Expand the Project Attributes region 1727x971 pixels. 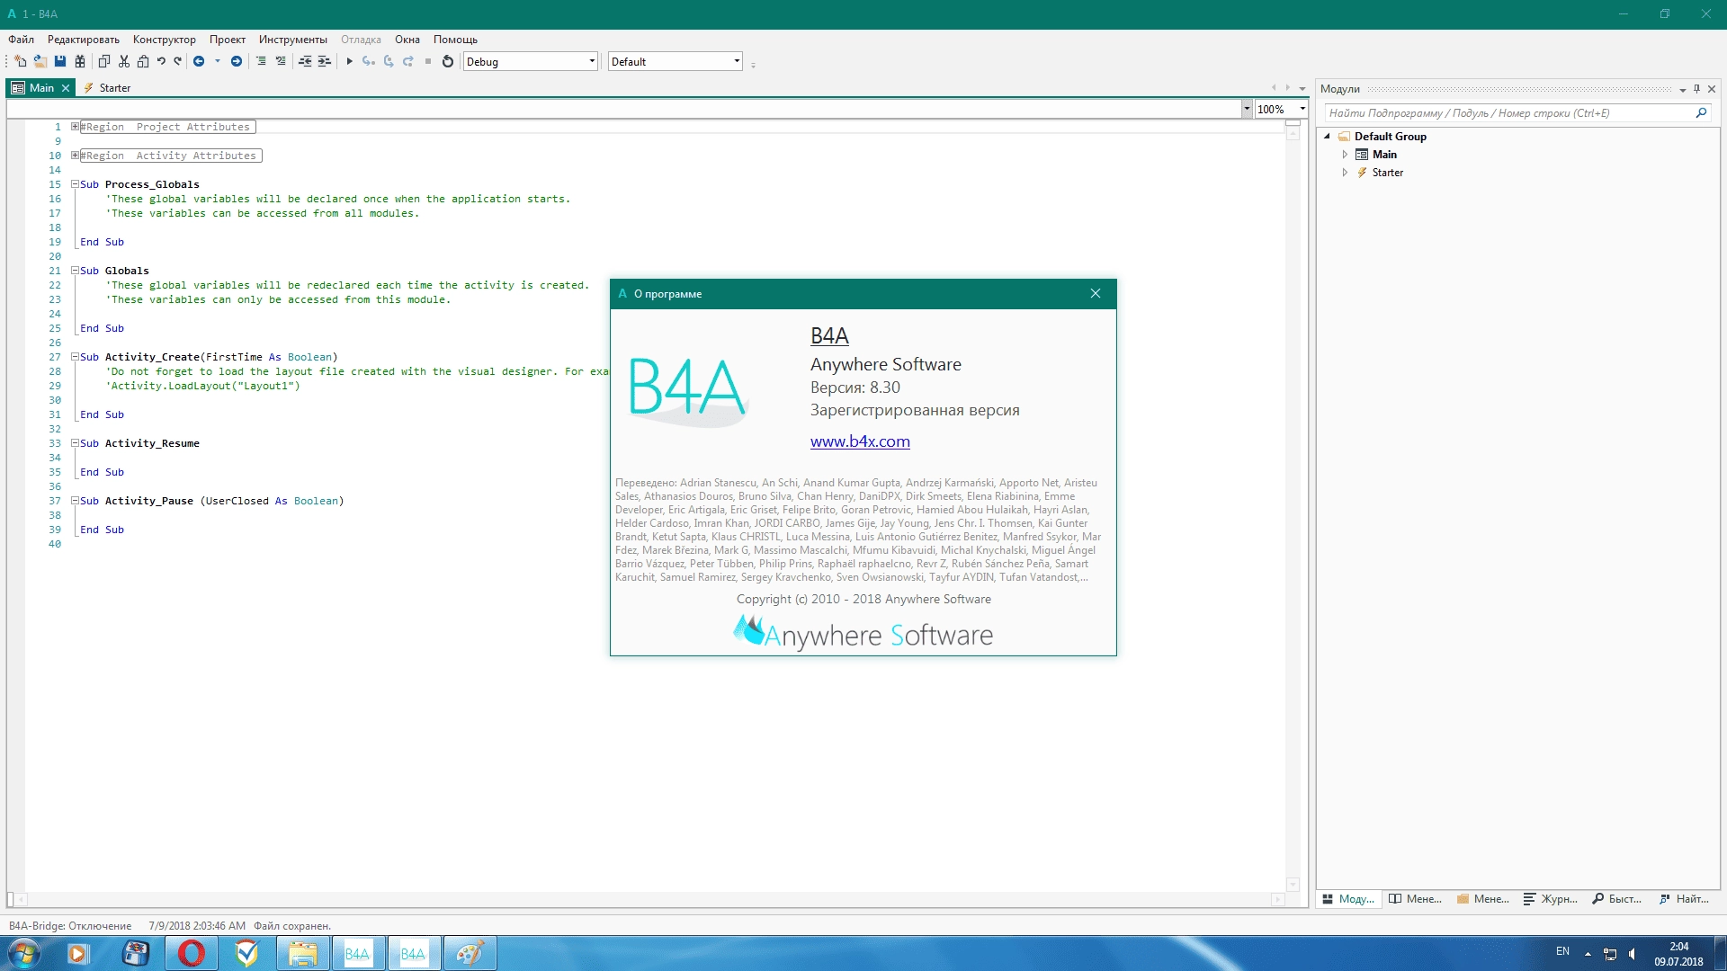click(x=76, y=127)
